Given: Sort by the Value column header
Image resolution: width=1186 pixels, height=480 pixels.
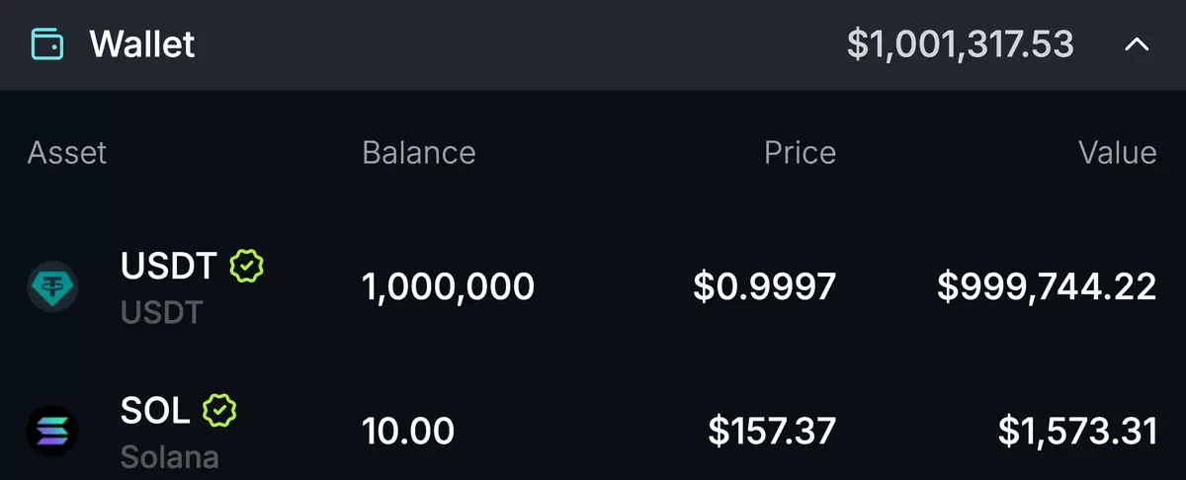Looking at the screenshot, I should (x=1118, y=152).
